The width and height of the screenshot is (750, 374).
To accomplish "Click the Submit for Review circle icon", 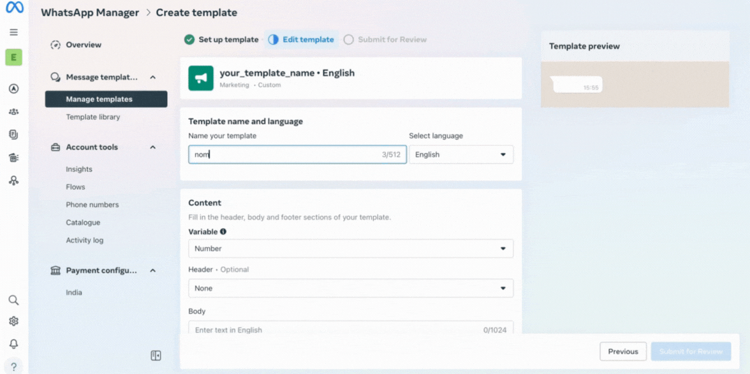I will (349, 40).
